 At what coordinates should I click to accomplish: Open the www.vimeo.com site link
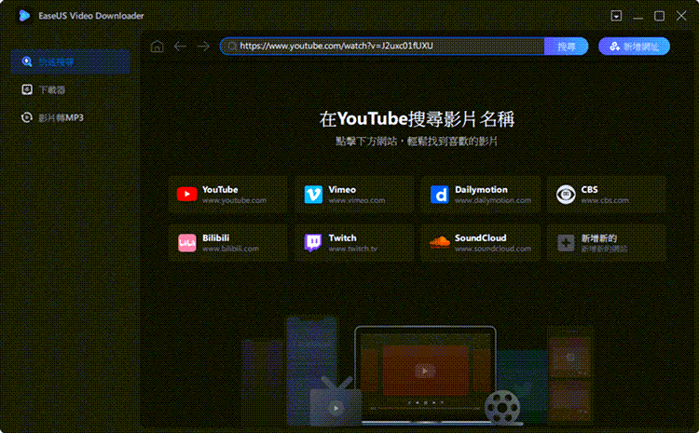pyautogui.click(x=357, y=200)
